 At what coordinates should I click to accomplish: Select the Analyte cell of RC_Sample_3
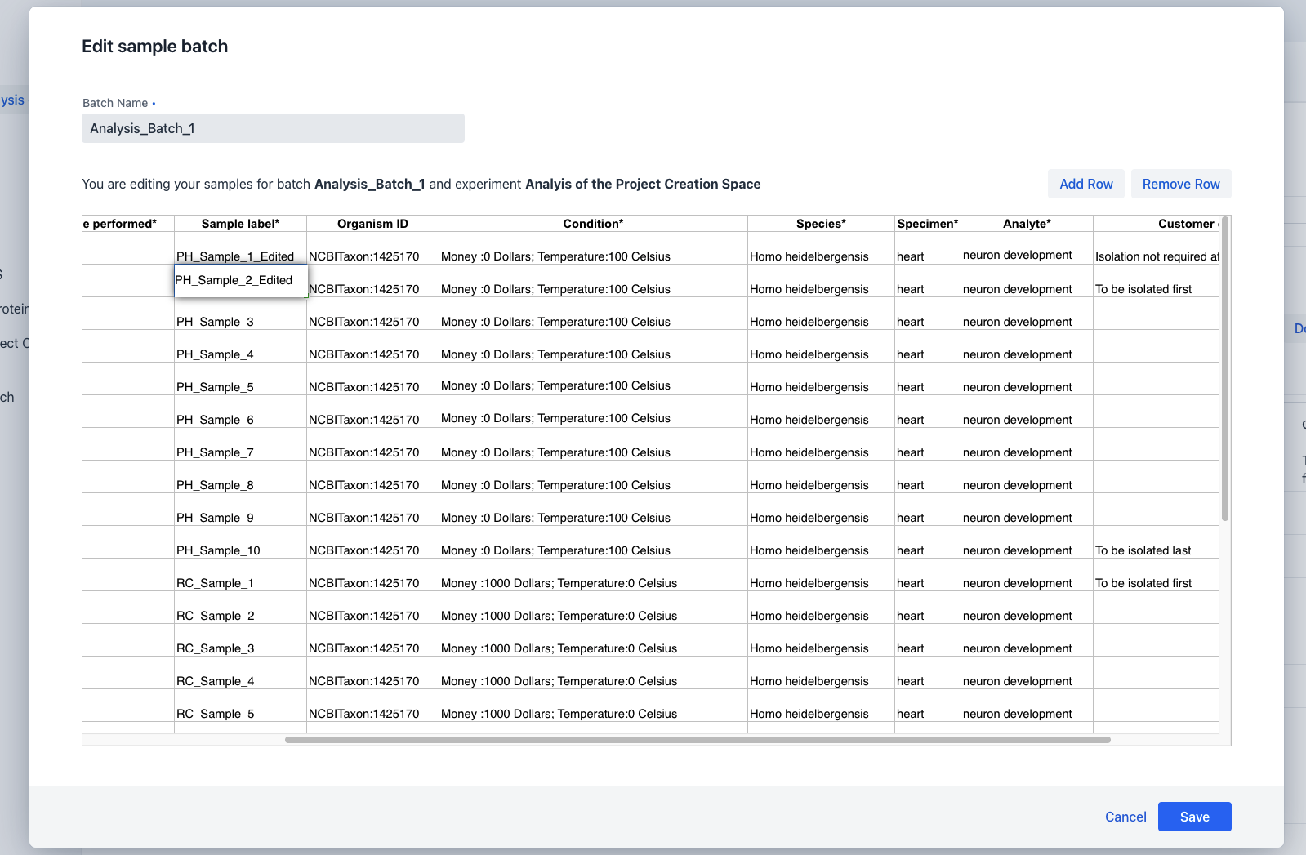[1027, 640]
